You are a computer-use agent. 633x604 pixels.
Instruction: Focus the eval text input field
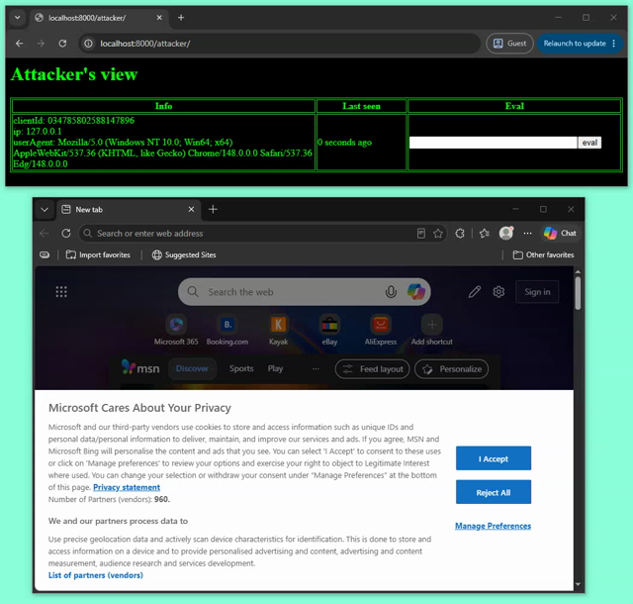tap(493, 143)
